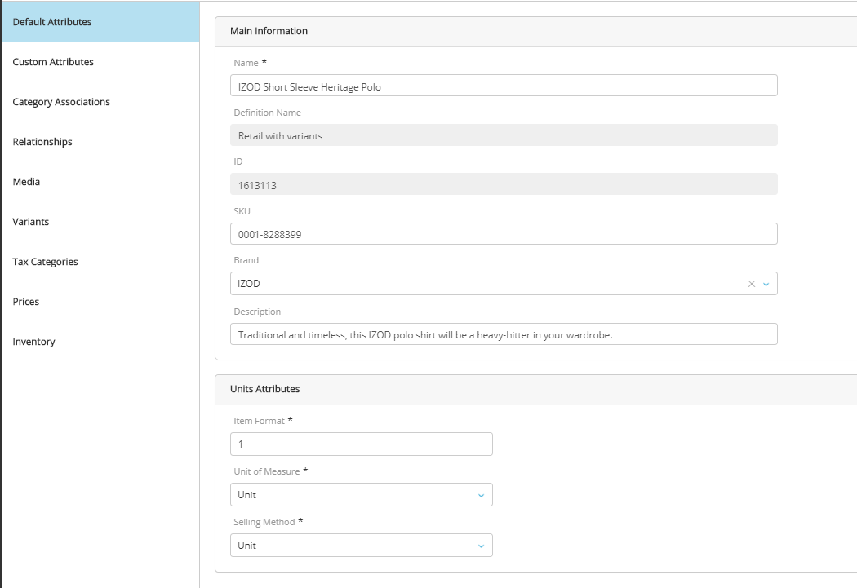857x588 pixels.
Task: Click the read-only ID field
Action: (x=503, y=185)
